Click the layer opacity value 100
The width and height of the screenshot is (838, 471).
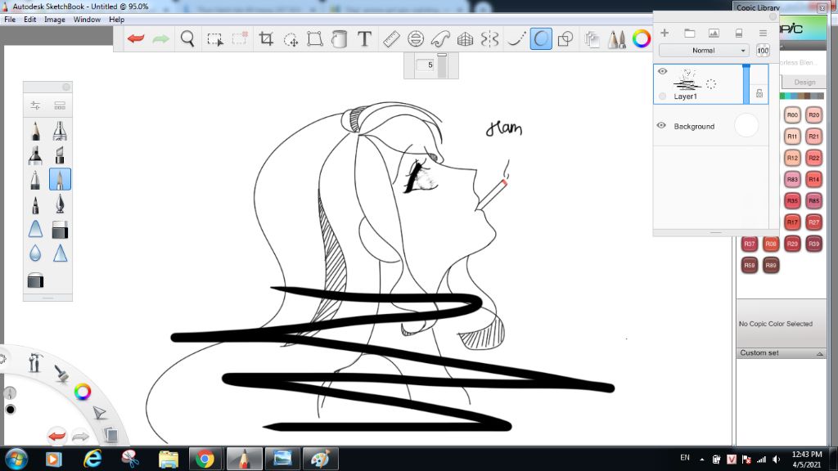pyautogui.click(x=763, y=50)
